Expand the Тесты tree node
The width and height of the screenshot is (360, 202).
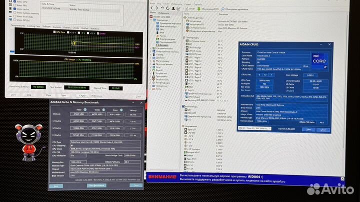(x=151, y=89)
